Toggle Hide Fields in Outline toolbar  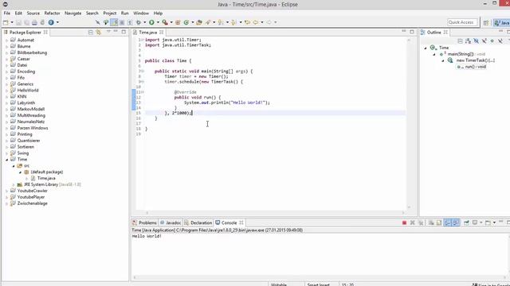pos(477,41)
